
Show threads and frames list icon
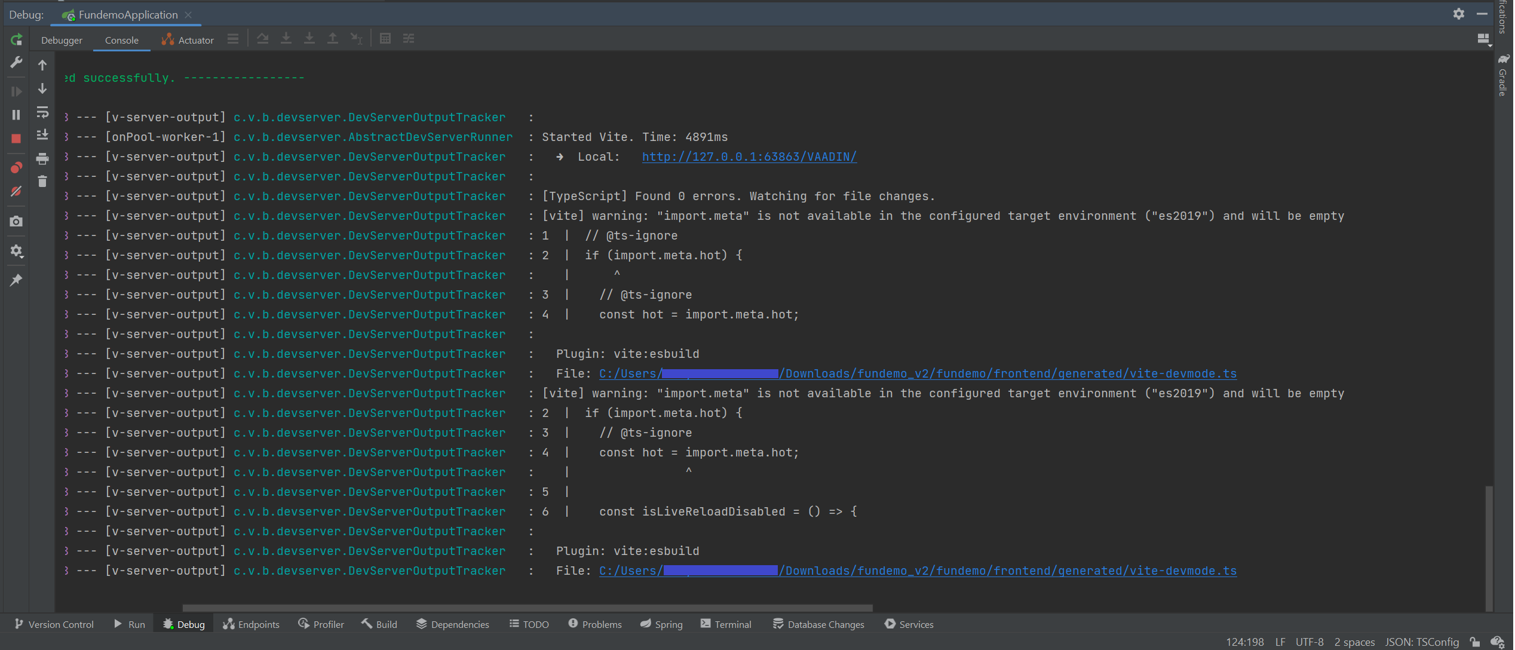point(233,39)
